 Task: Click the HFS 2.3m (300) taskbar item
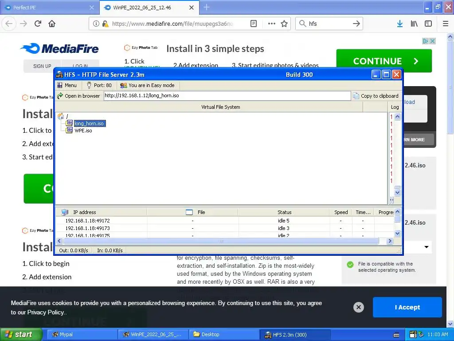pos(295,335)
